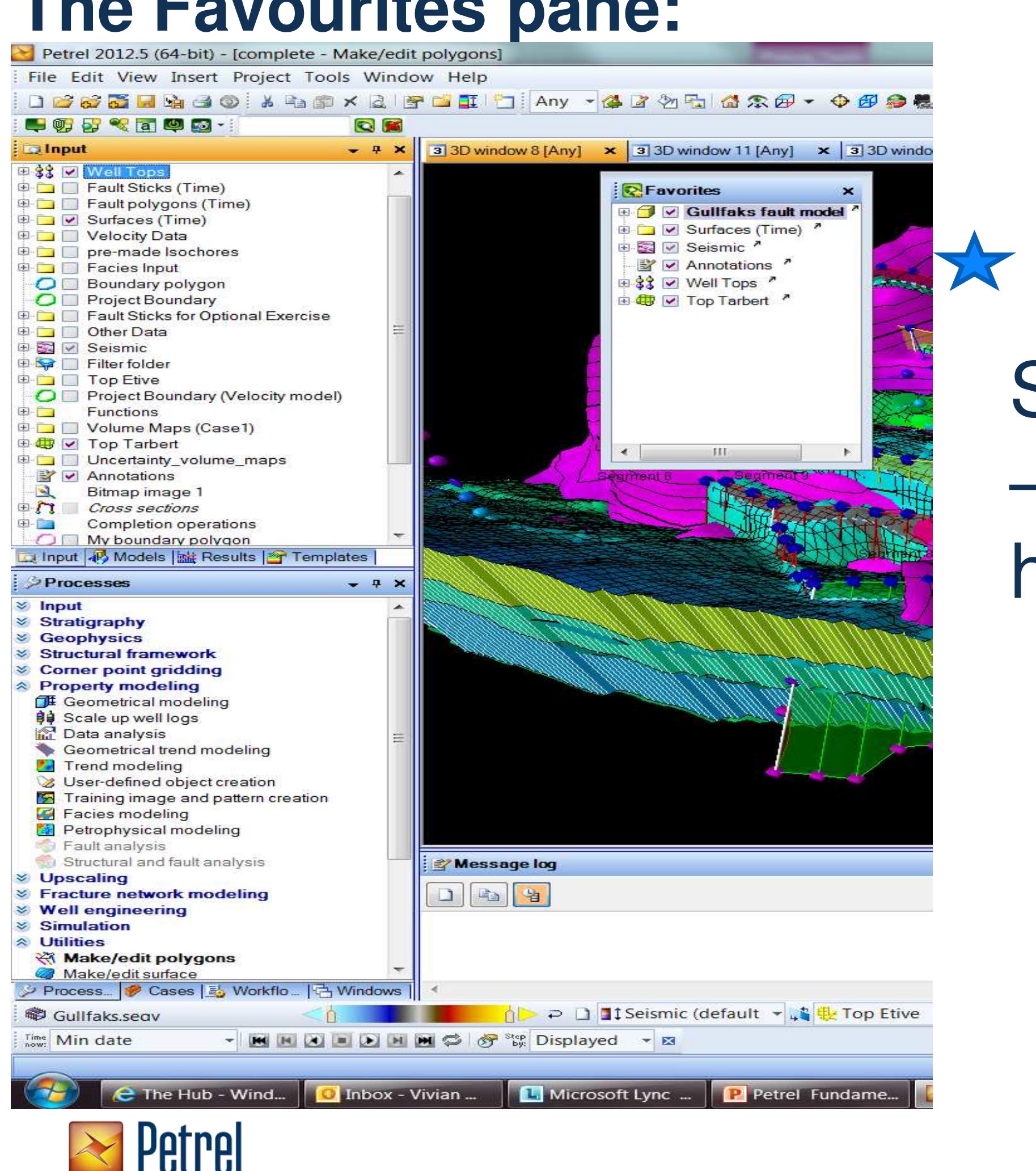1036x1171 pixels.
Task: Click the New project icon in toolbar
Action: [36, 102]
